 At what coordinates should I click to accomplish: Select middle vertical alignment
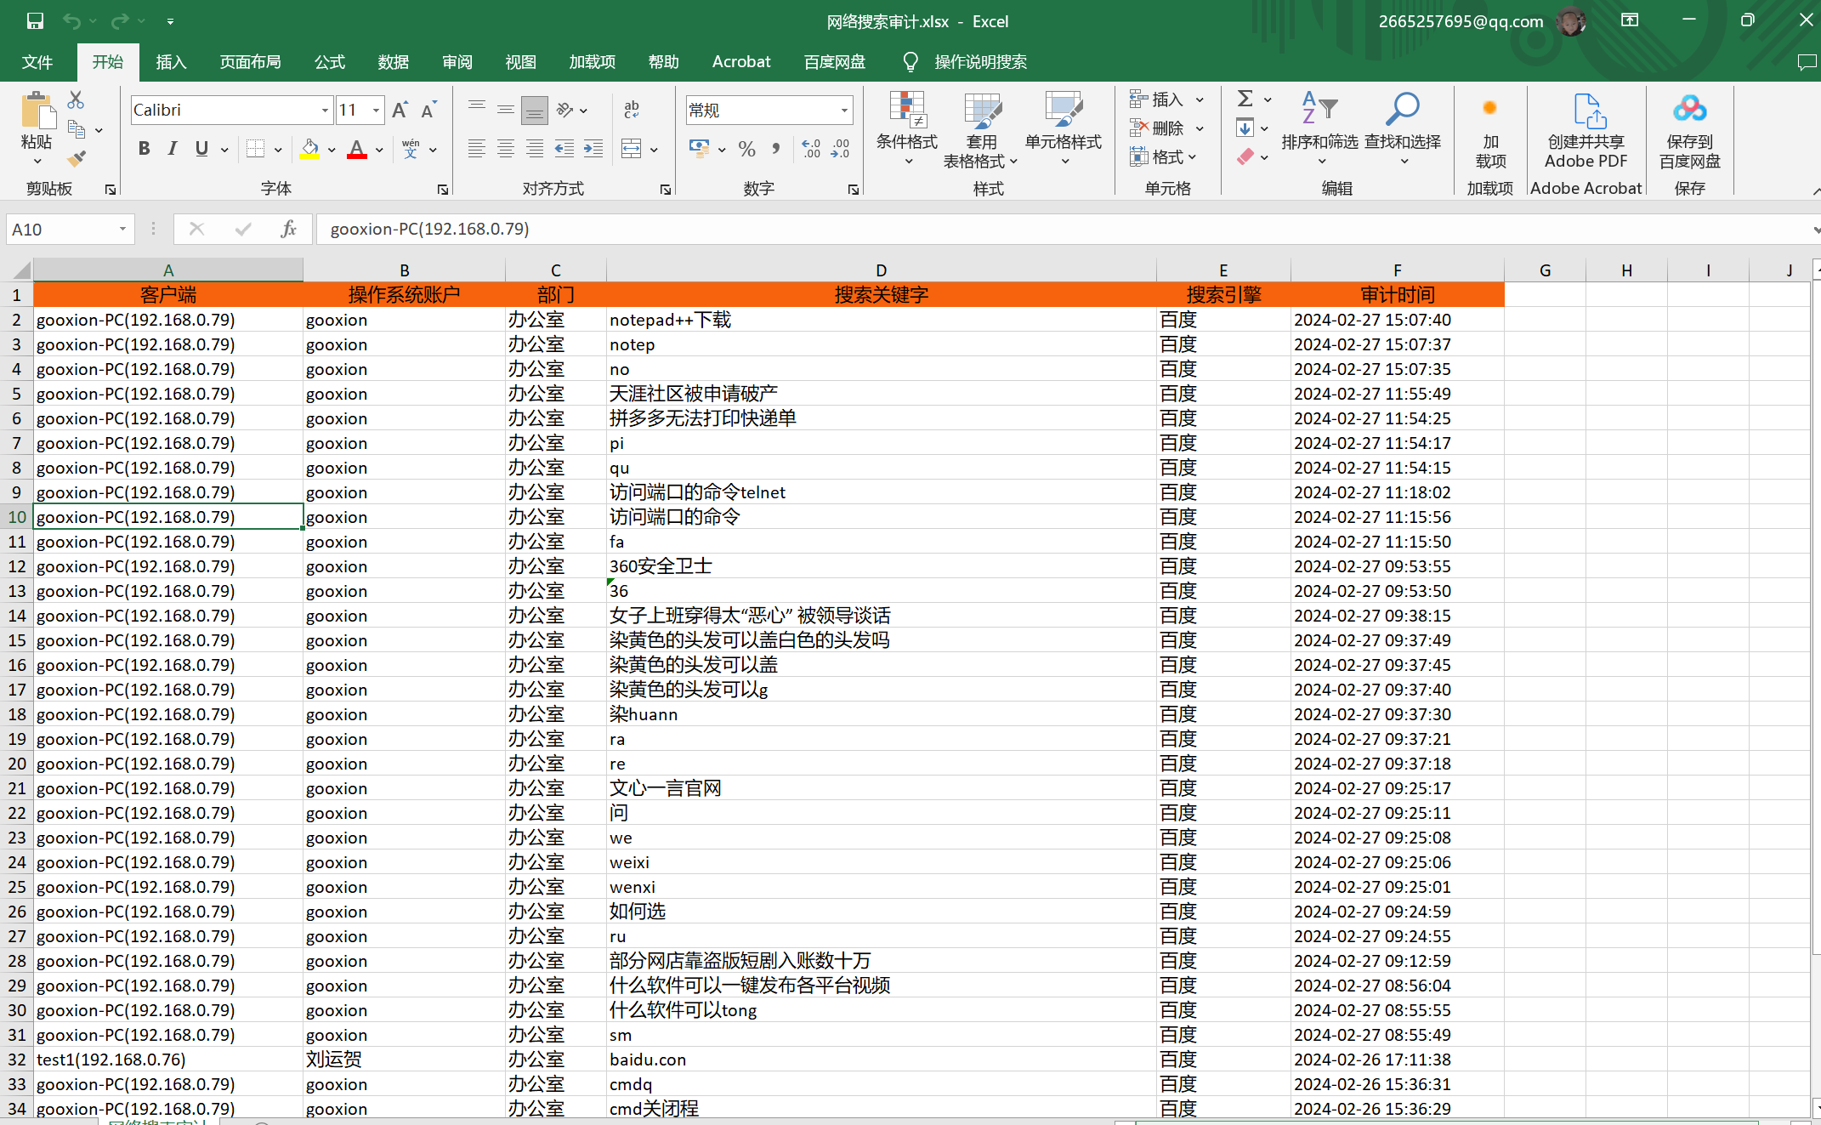(x=506, y=109)
